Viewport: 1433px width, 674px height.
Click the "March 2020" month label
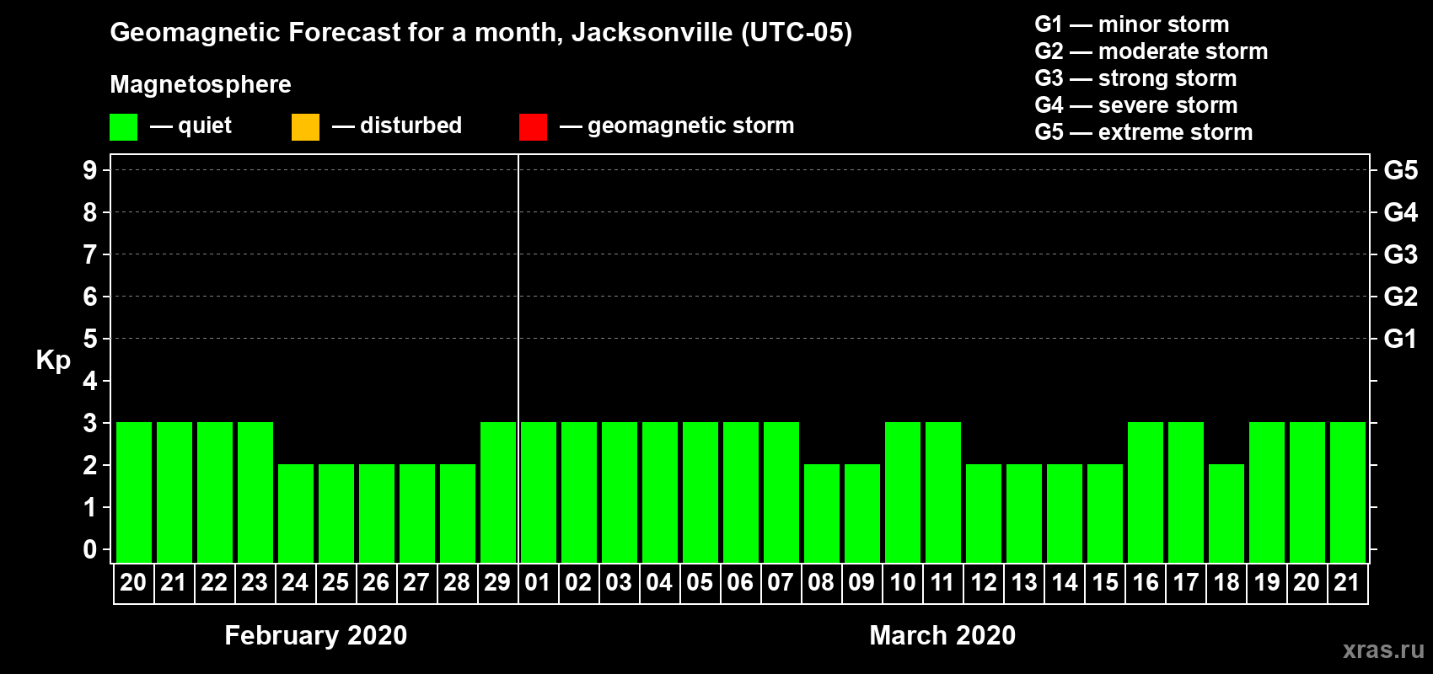click(x=942, y=635)
